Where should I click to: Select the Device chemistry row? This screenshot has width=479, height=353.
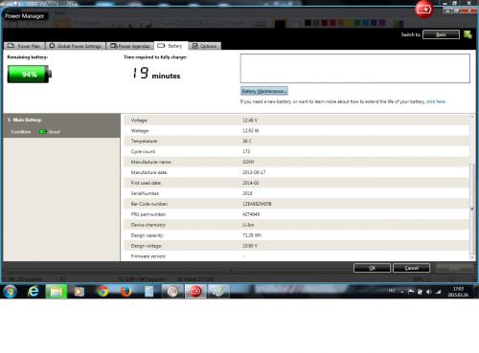(297, 225)
